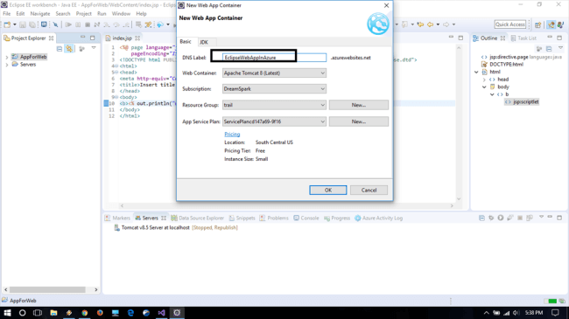The image size is (569, 319).
Task: Open the console terminal toolbar icon
Action: (x=44, y=24)
